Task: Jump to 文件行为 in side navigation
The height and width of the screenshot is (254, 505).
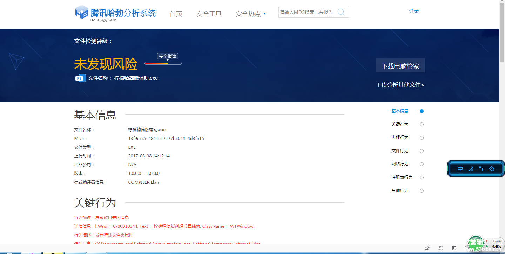Action: click(400, 151)
